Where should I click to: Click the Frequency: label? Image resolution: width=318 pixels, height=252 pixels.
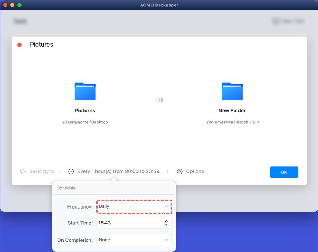click(x=80, y=207)
